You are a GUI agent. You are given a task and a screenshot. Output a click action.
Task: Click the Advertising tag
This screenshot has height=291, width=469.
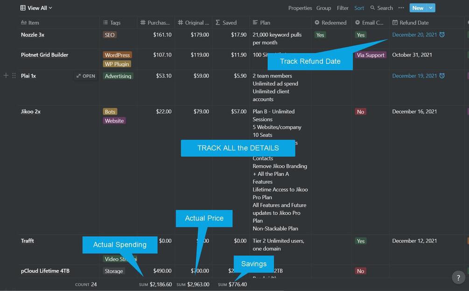[x=118, y=76]
